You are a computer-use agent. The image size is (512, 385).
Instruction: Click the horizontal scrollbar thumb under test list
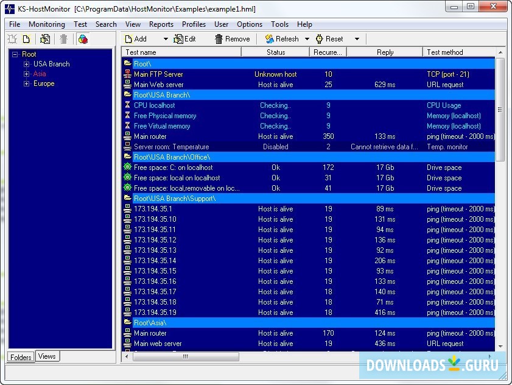coord(186,357)
